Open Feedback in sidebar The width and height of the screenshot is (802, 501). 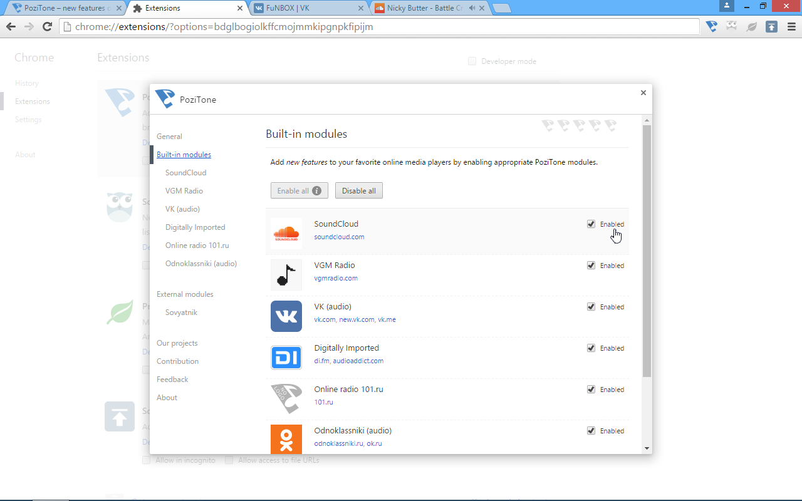click(x=172, y=380)
